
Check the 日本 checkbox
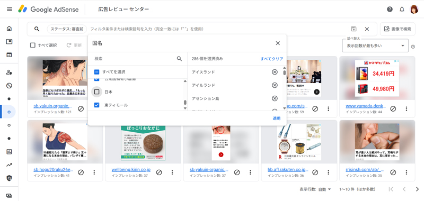[97, 92]
